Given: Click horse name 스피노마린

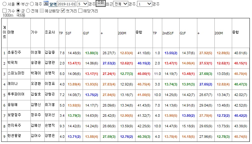Looking at the screenshot, I should point(16,73).
